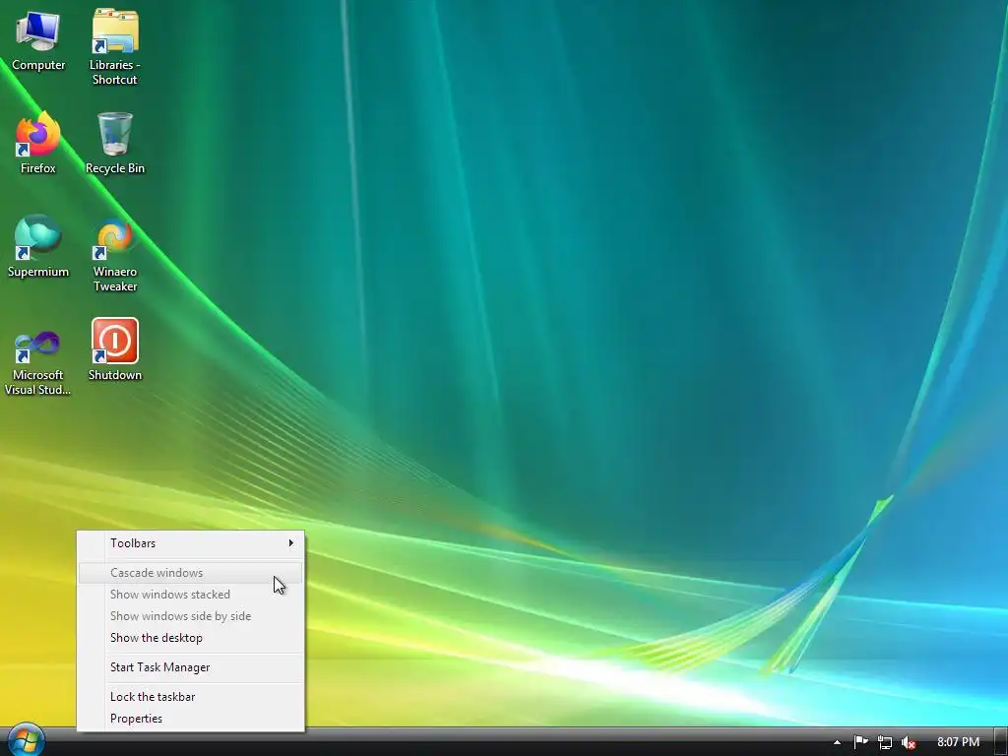Click the 8:07 PM clock

coord(958,742)
